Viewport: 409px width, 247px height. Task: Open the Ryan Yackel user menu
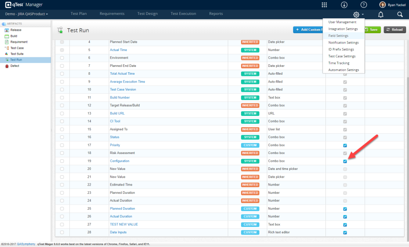[x=392, y=5]
